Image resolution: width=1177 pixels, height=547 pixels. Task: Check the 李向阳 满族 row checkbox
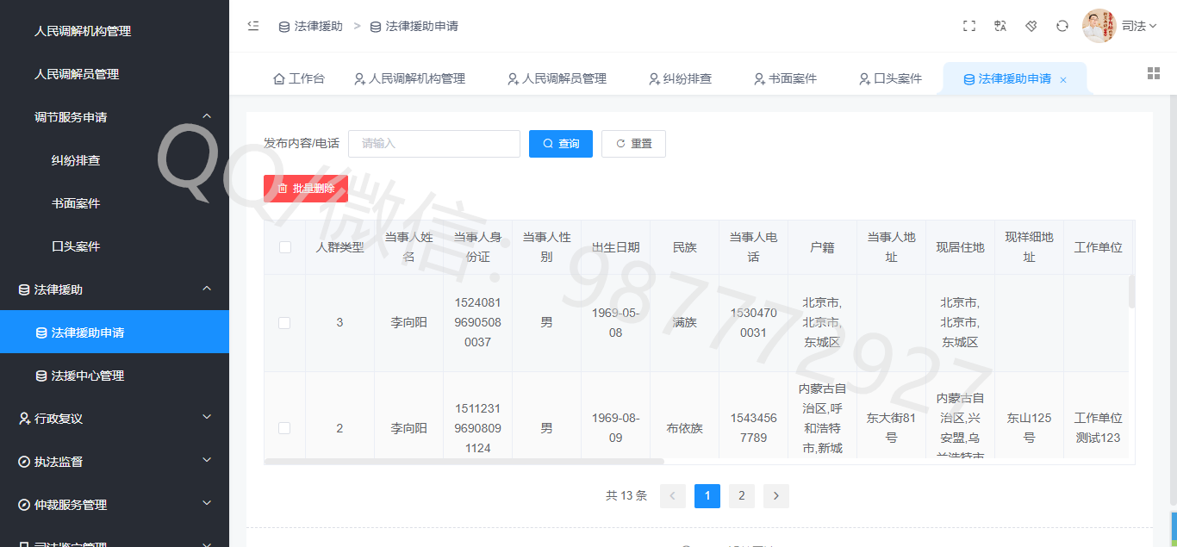tap(284, 323)
